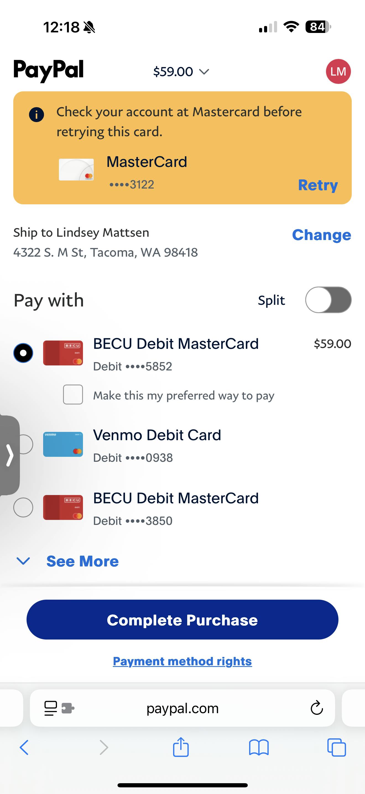Go back in Safari browser
The width and height of the screenshot is (365, 794).
(x=24, y=747)
